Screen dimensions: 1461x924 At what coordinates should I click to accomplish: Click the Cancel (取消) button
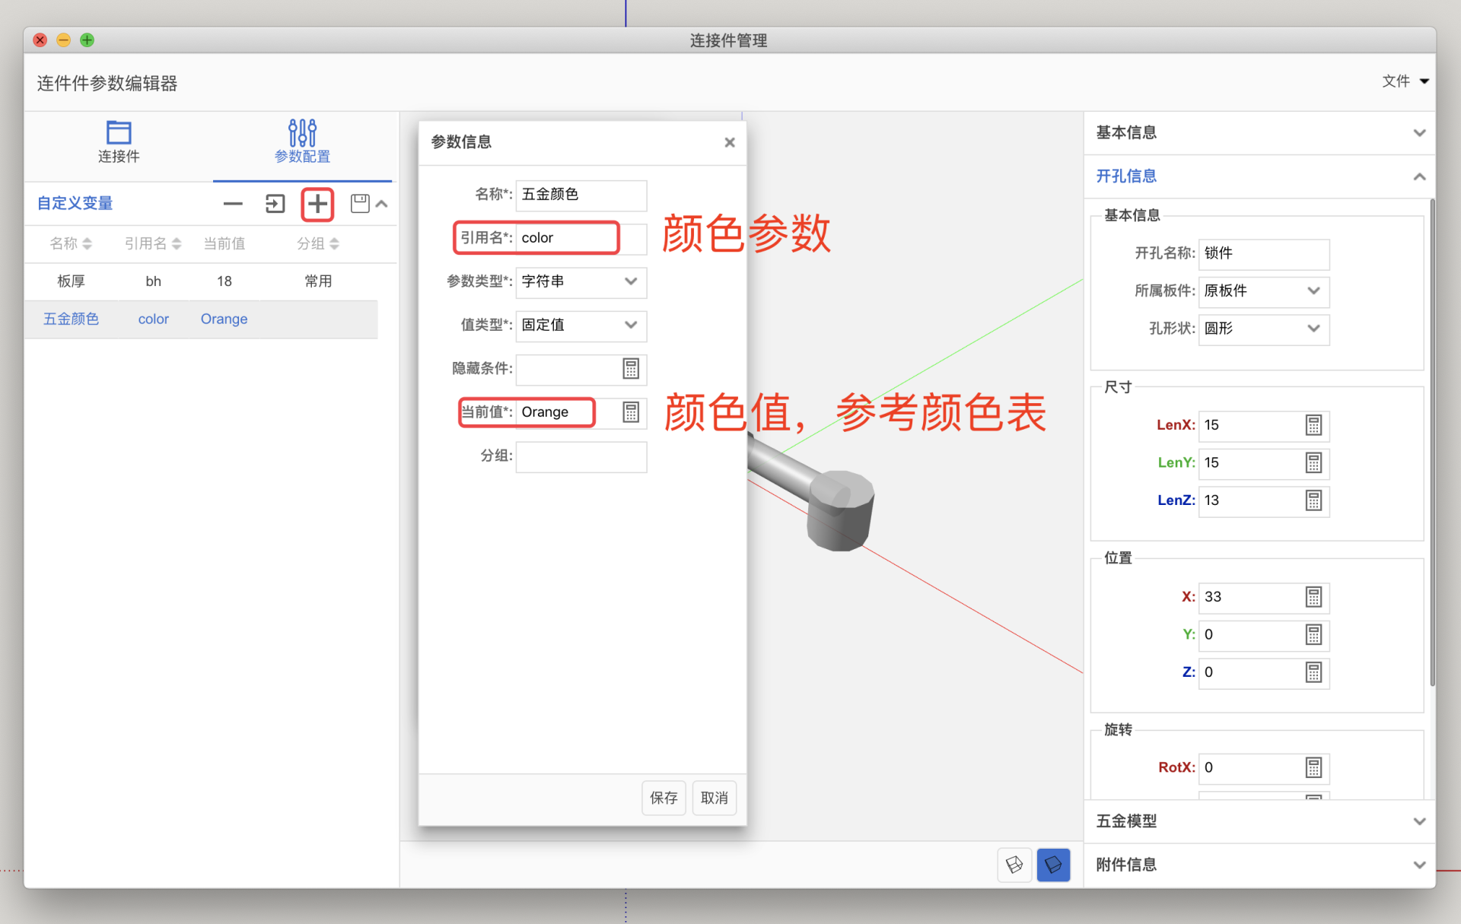pos(714,798)
